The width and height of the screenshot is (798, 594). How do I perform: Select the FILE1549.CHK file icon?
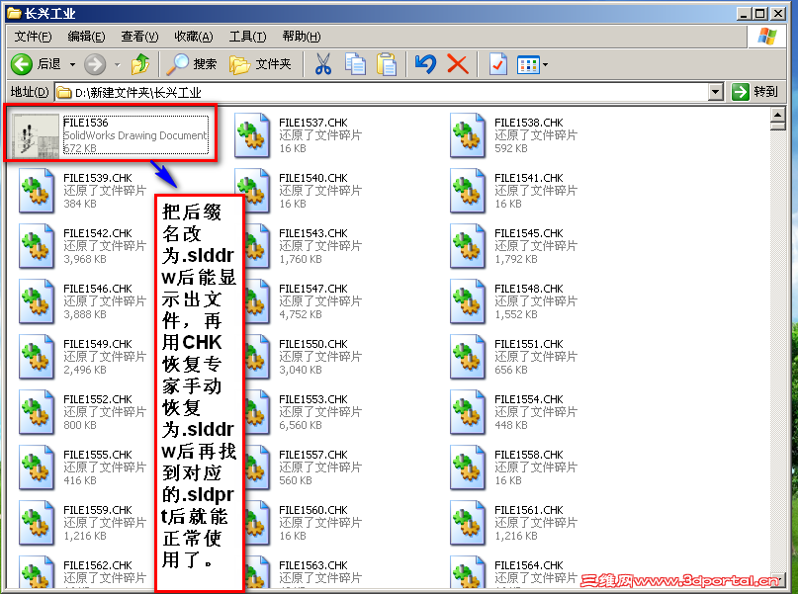click(37, 357)
